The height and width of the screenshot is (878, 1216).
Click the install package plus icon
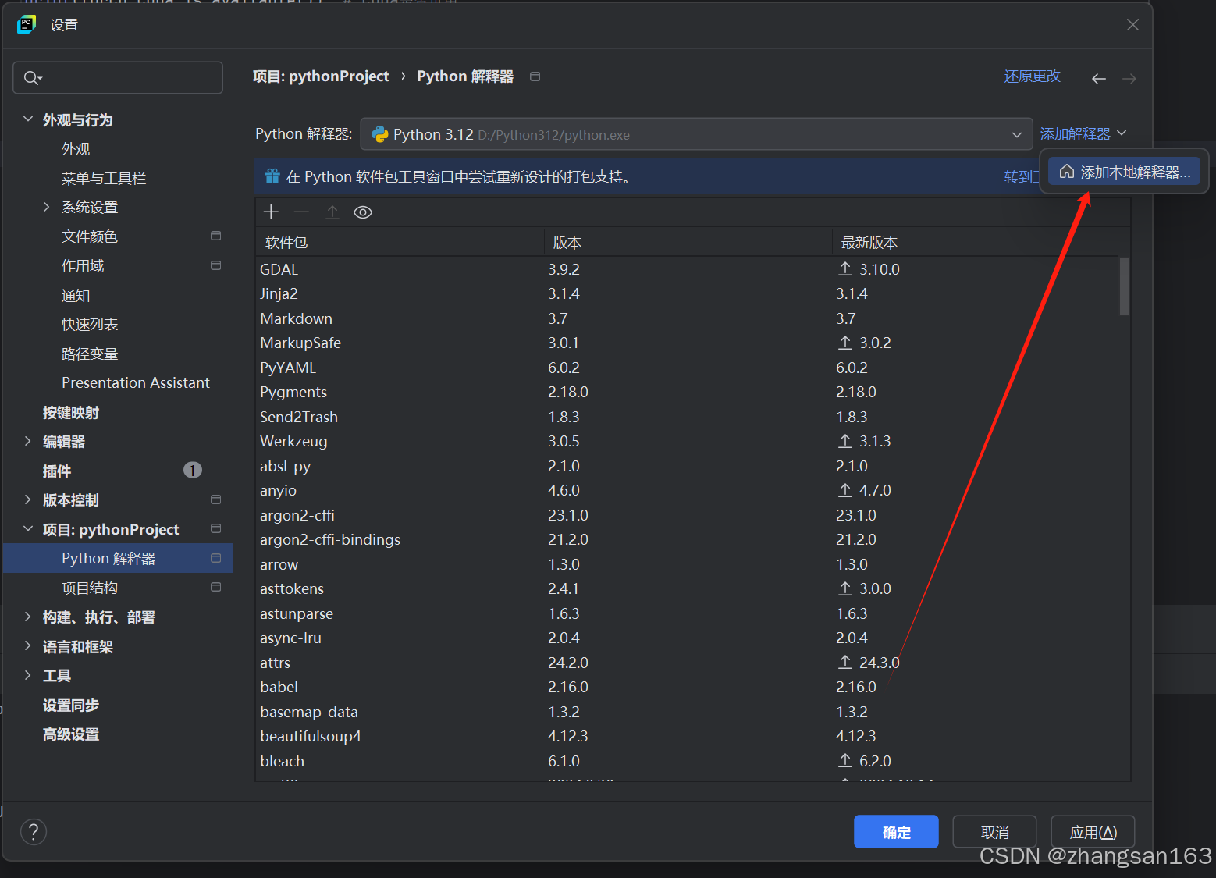pos(270,212)
